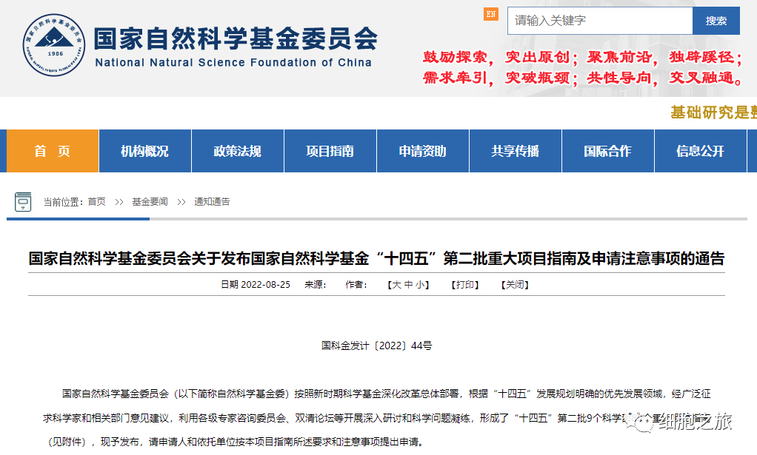Click the keyword search input field

point(598,20)
